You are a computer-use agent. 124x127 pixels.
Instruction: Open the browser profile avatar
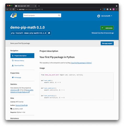(x=114, y=9)
